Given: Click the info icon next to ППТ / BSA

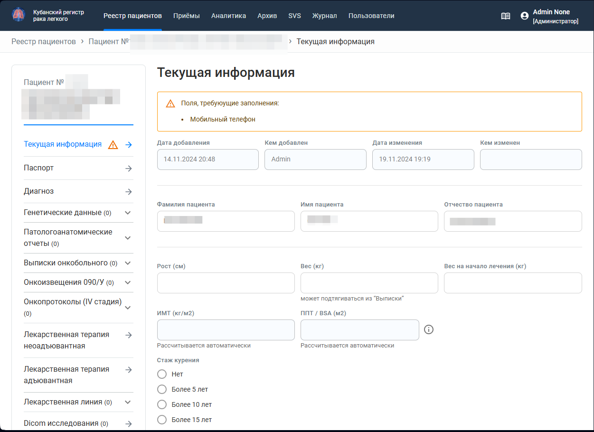Looking at the screenshot, I should 429,329.
